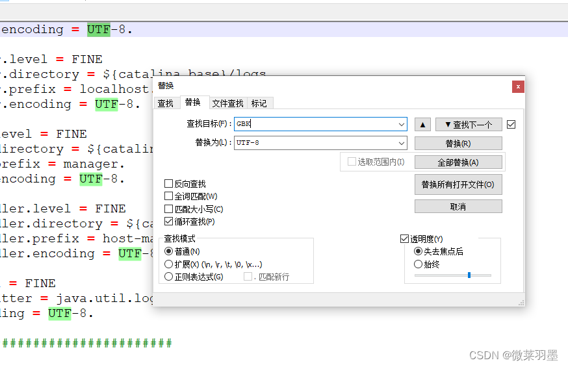The image size is (568, 367).
Task: Enable 反向查找 checkbox
Action: pos(168,184)
